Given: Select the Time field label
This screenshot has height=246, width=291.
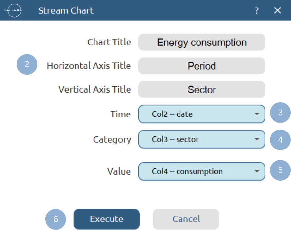Looking at the screenshot, I should (x=121, y=114).
